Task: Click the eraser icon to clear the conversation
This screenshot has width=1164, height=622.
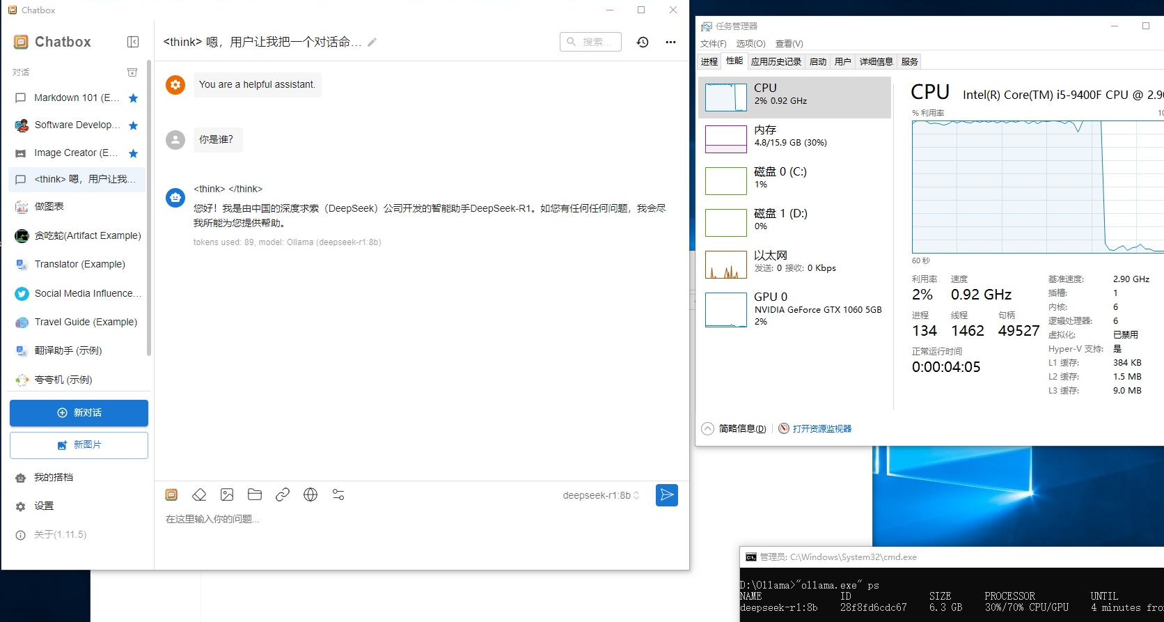Action: point(199,495)
